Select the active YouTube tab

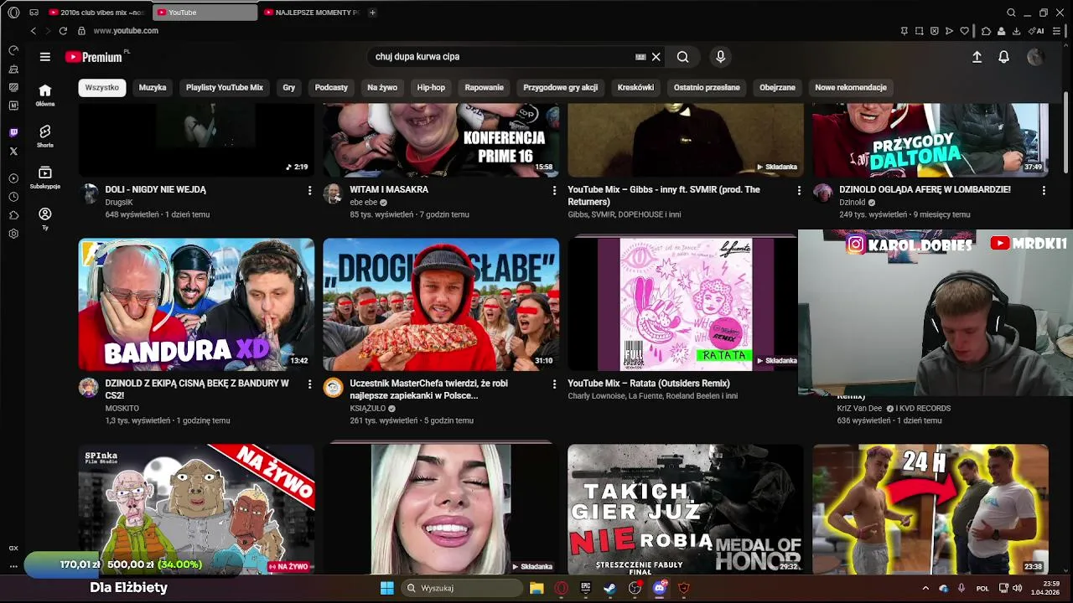coord(205,13)
